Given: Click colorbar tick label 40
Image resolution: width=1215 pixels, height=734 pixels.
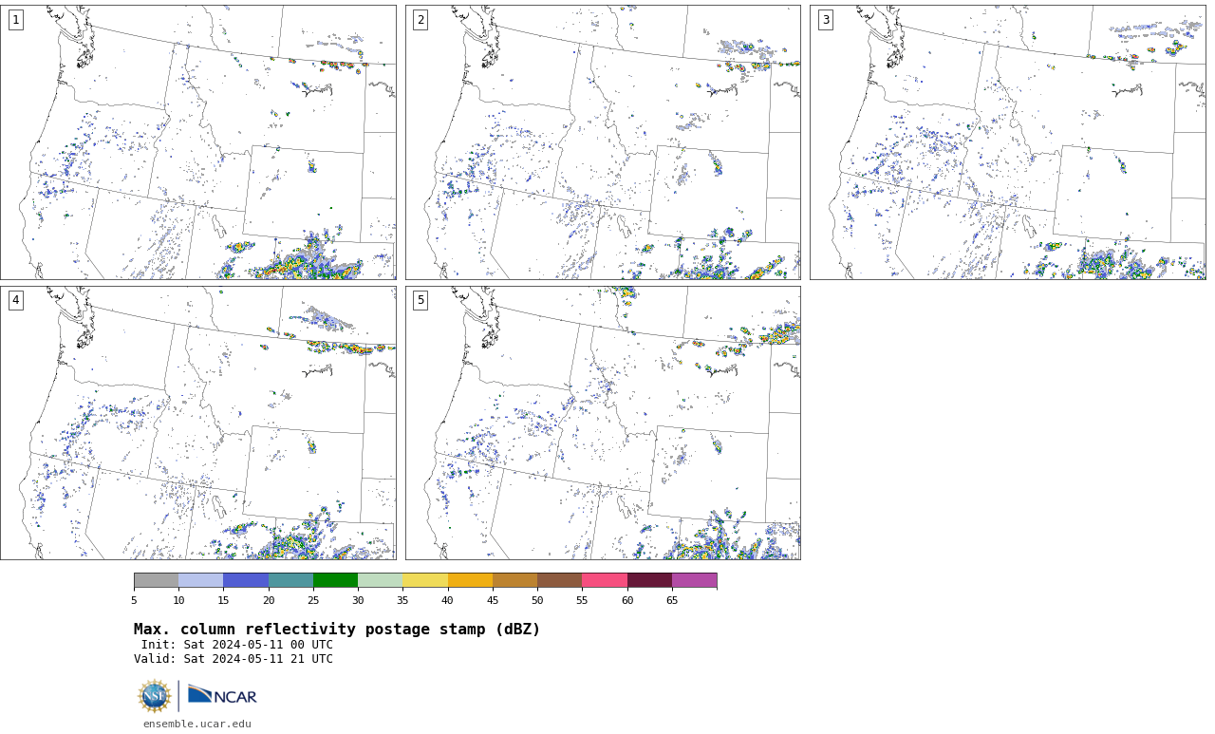Looking at the screenshot, I should pos(448,600).
